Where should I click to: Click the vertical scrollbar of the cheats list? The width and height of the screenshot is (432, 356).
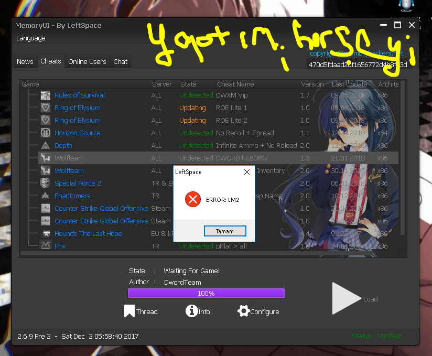403,158
